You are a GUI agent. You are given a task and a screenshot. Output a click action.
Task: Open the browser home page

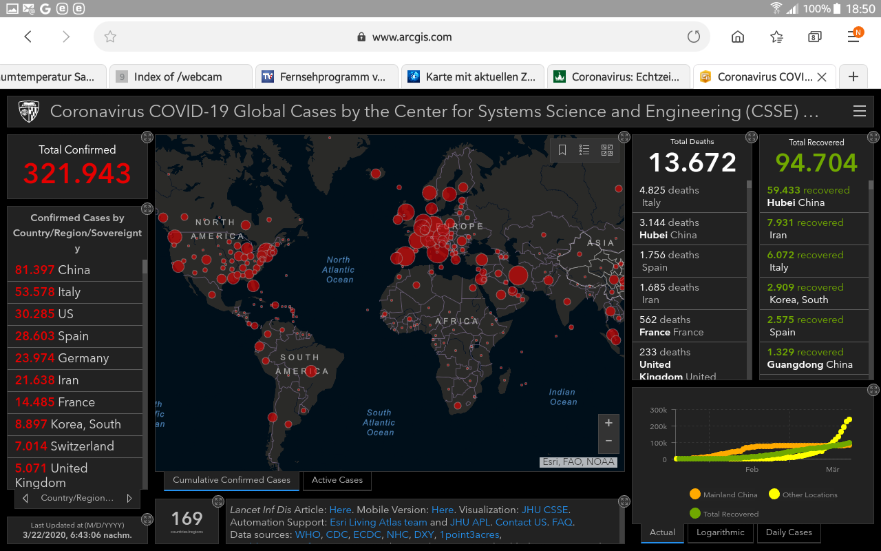pos(738,37)
